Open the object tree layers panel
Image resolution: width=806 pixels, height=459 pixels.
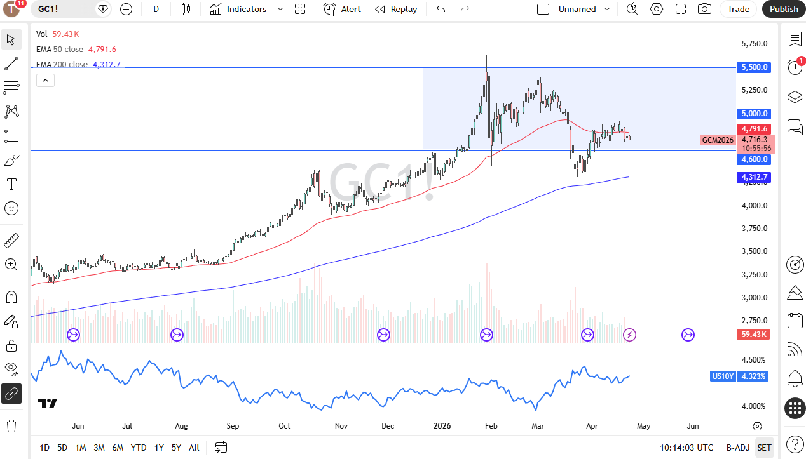point(795,96)
